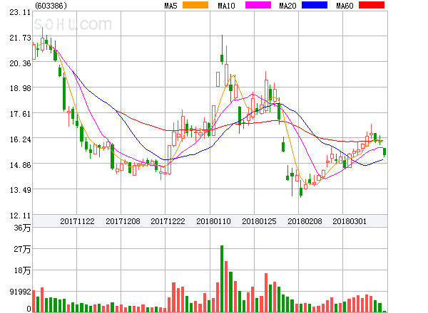Click the 20180110 date label

[213, 221]
